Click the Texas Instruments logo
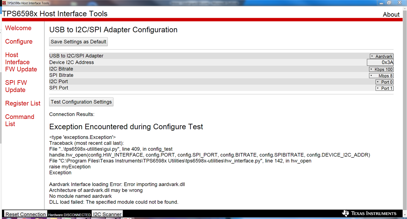407x219 pixels. coord(369,213)
